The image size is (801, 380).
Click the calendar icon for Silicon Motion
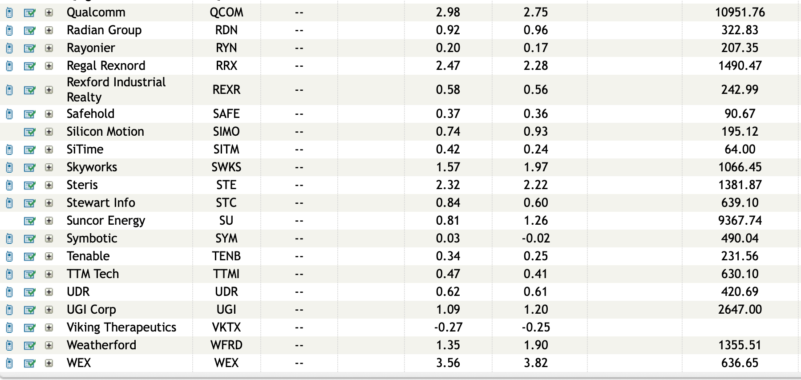(29, 132)
